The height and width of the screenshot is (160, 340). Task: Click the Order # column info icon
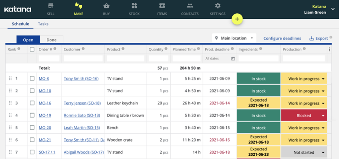click(x=55, y=49)
